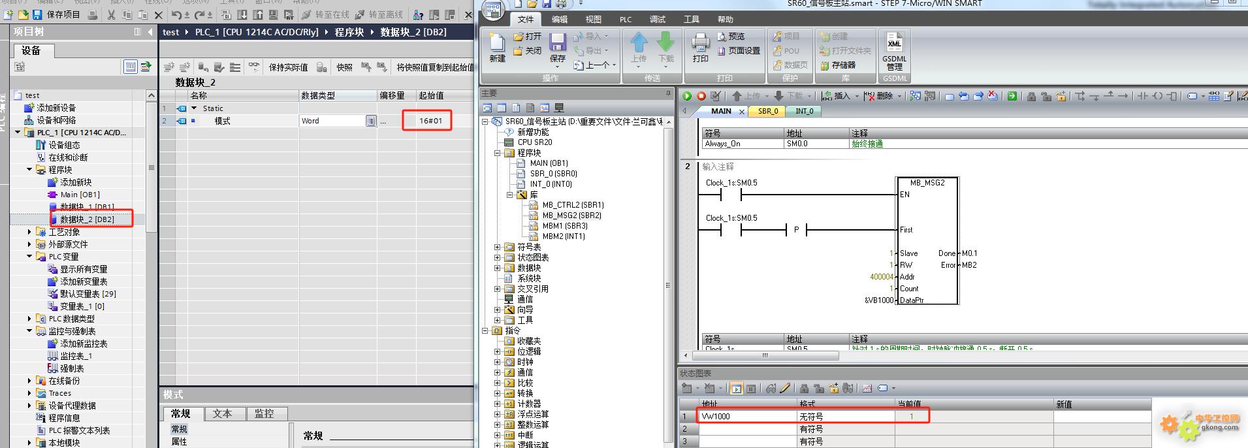
Task: Click the save project icon in TIA Portal
Action: tap(39, 14)
